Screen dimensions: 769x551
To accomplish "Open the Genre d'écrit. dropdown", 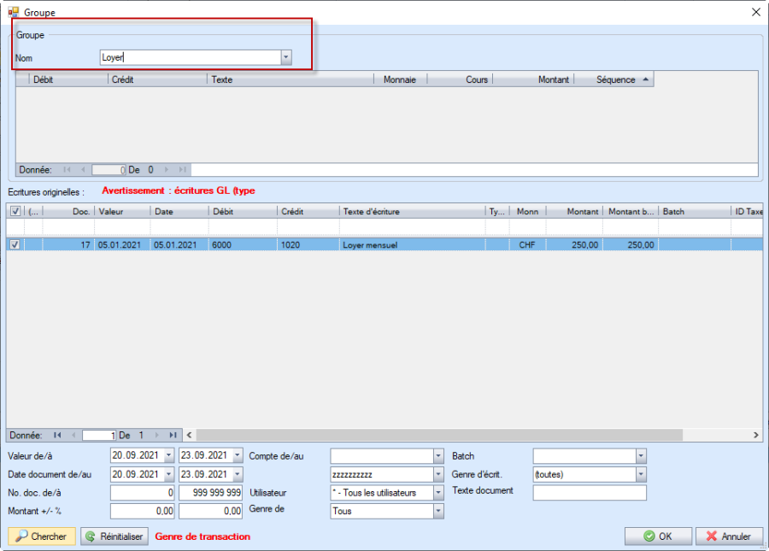I will click(641, 474).
